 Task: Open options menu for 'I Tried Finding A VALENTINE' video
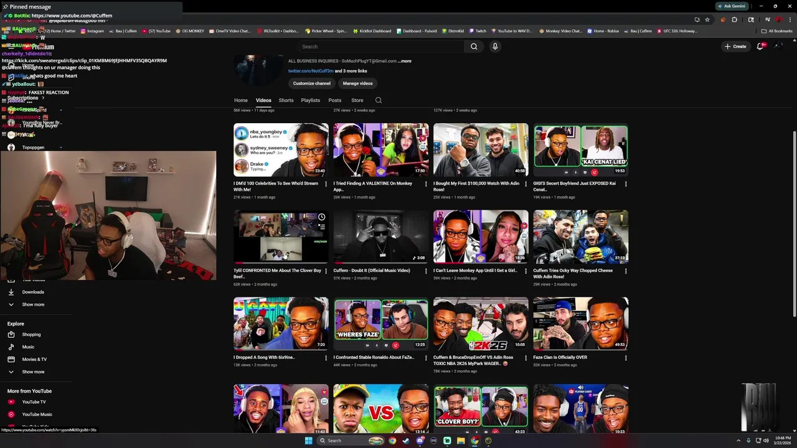click(426, 184)
